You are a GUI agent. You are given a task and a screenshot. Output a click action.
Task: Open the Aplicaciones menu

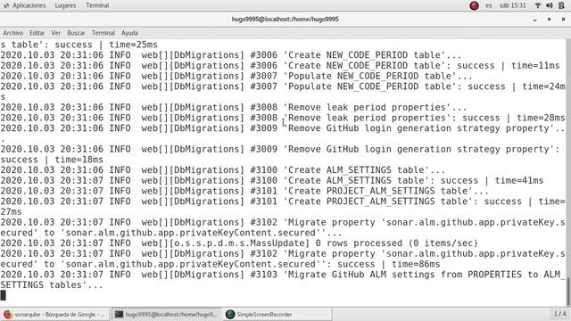(29, 5)
